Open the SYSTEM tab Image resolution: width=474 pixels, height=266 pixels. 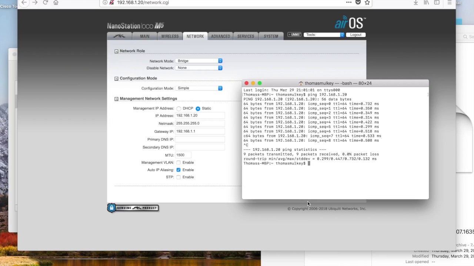click(271, 36)
